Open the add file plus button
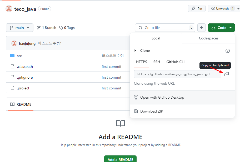The image size is (240, 162). [201, 28]
